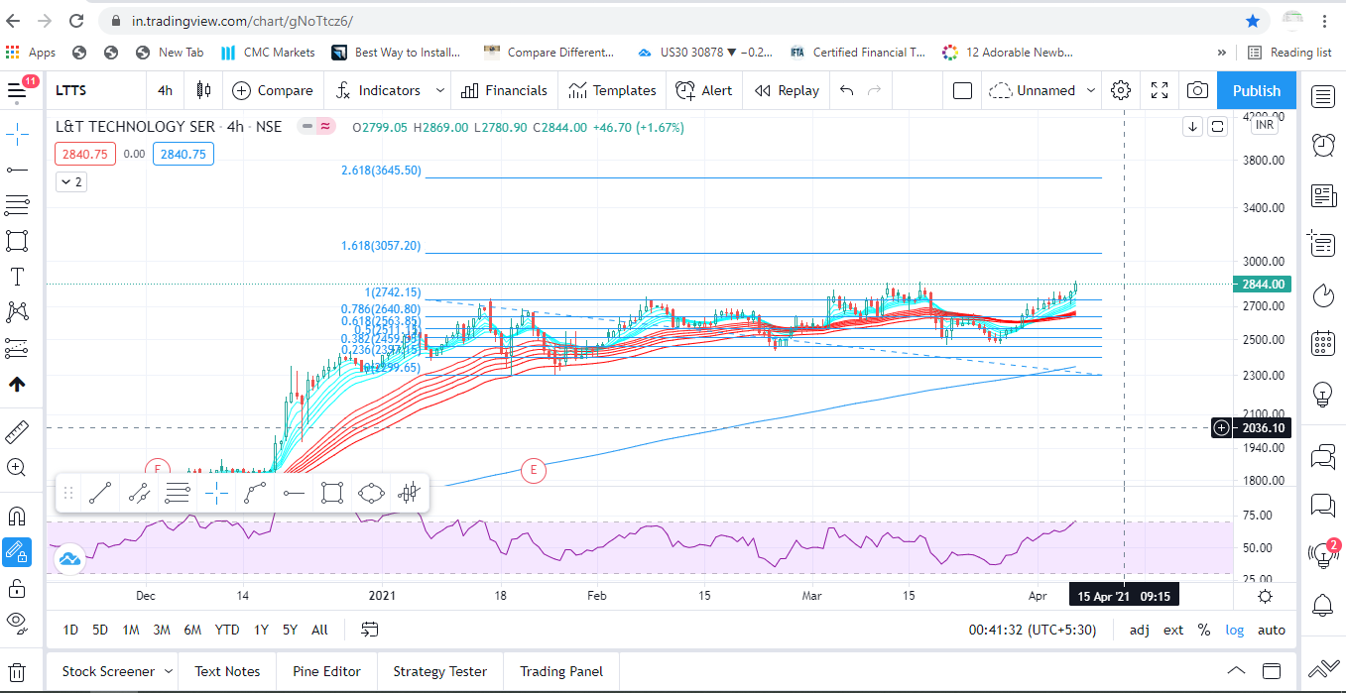
Task: Open the alerts clock panel
Action: tap(1323, 145)
